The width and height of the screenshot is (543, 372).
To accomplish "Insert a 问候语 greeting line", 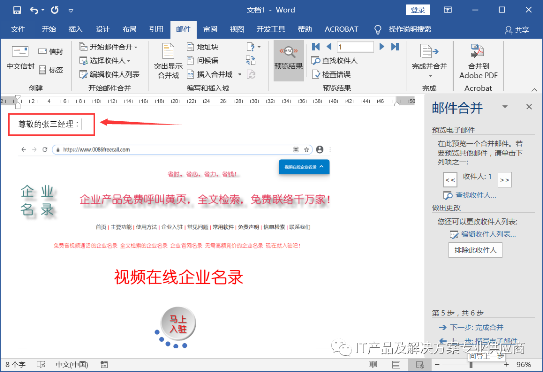I will (203, 61).
